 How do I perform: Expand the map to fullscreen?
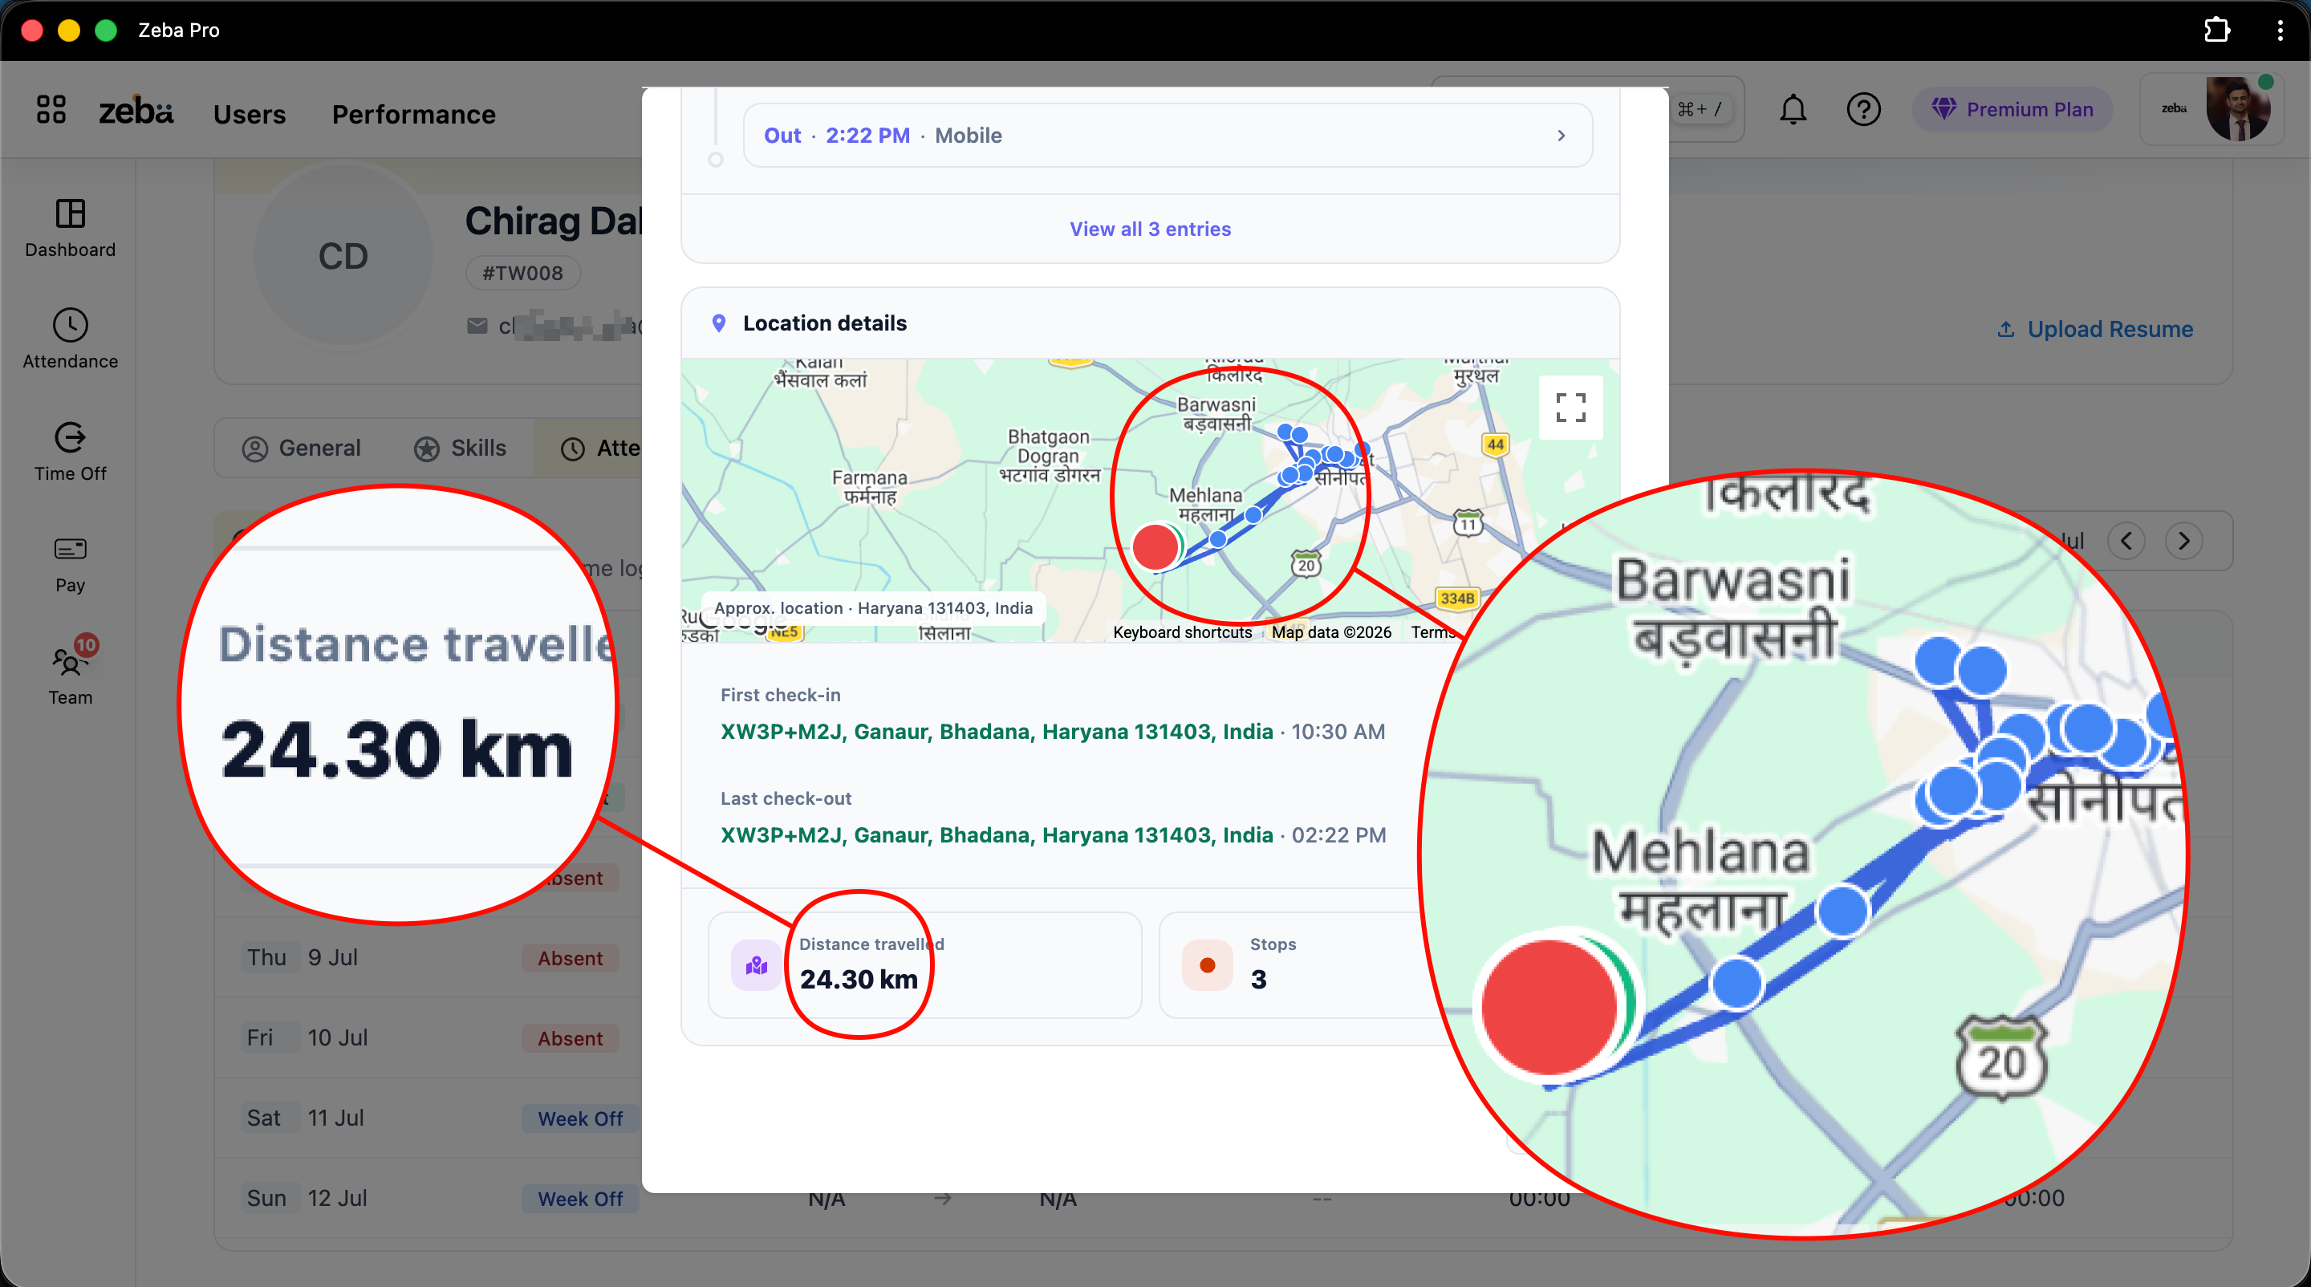click(x=1570, y=408)
